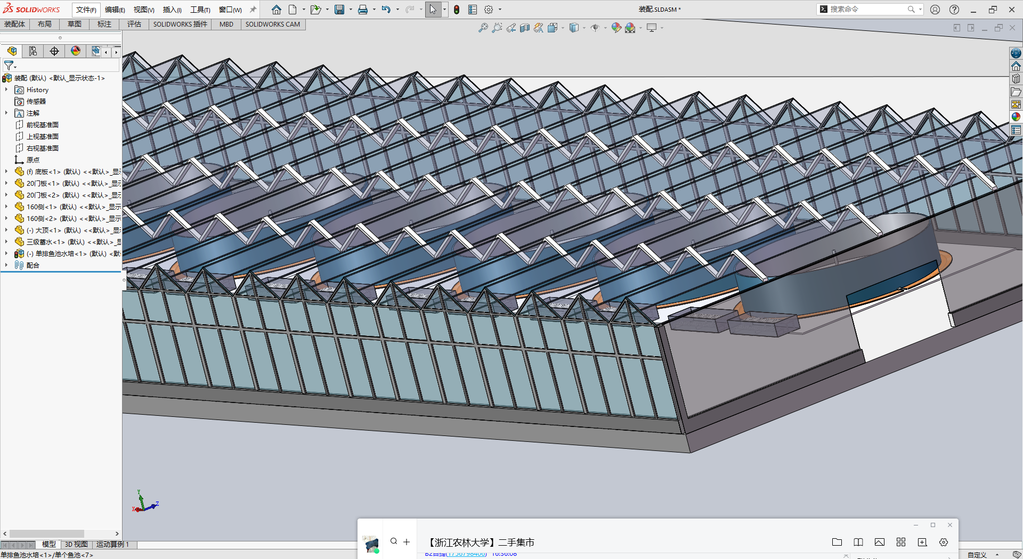Screen dimensions: 1023x559
Task: Open the help question mark button
Action: coord(954,10)
